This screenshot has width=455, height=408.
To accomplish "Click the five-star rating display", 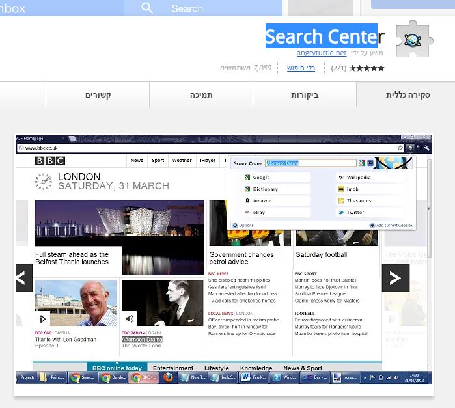I will pyautogui.click(x=366, y=68).
